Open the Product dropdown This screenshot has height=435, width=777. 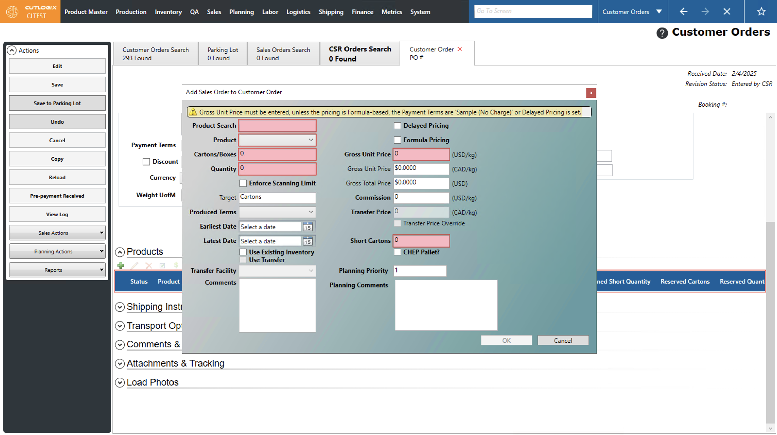277,140
